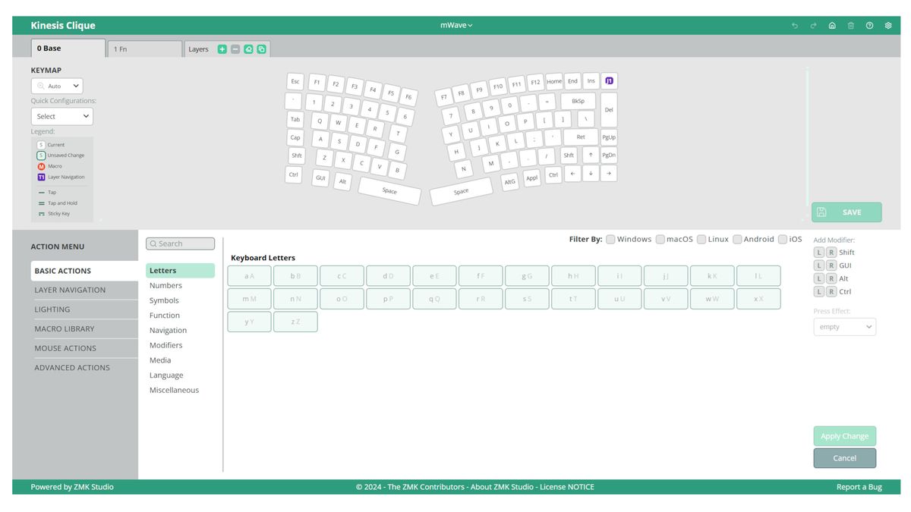Screen dimensions: 911x512
Task: Select the BkSp key on keyboard
Action: coord(578,101)
